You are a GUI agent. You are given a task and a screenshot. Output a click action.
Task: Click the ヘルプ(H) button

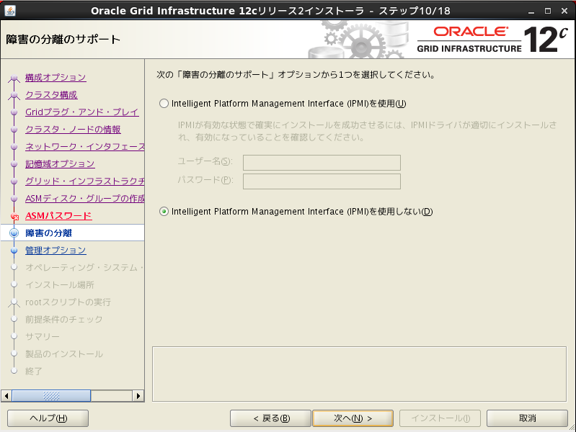48,418
